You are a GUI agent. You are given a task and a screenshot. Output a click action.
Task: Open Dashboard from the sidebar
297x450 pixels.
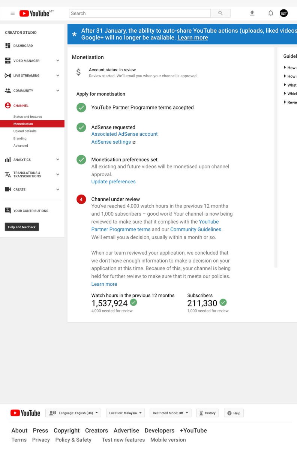[x=23, y=46]
